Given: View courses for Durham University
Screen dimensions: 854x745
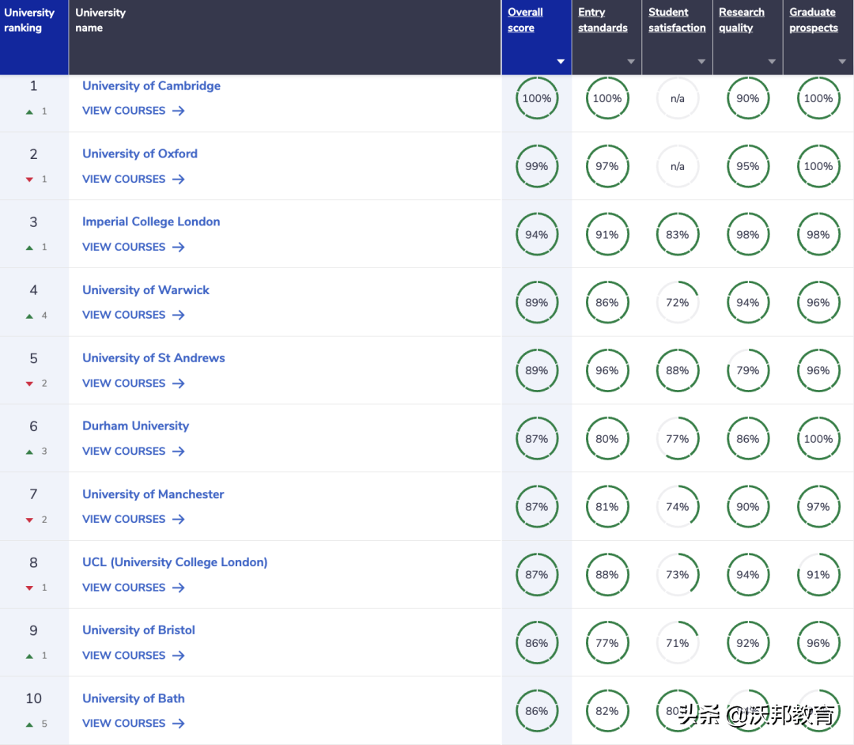Looking at the screenshot, I should [x=134, y=451].
